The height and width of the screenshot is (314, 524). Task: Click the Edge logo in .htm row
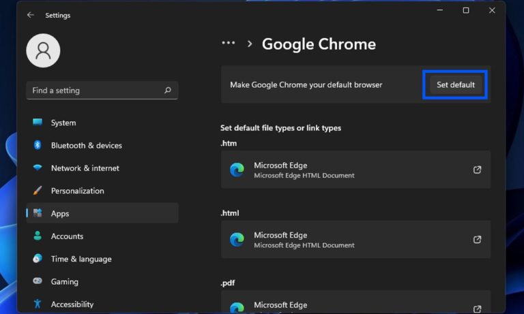click(x=237, y=170)
